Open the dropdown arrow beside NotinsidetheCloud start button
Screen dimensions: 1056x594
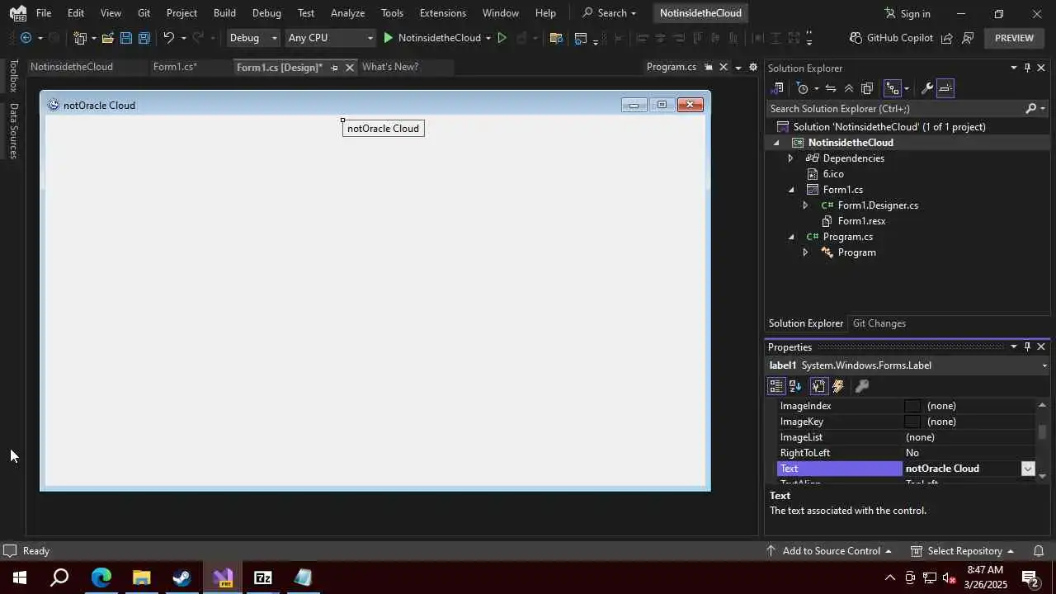[x=488, y=38]
